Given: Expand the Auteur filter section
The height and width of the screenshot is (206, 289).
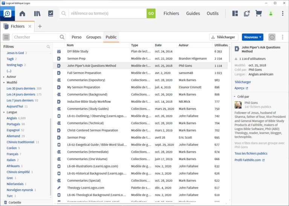Looking at the screenshot, I should (x=4, y=77).
